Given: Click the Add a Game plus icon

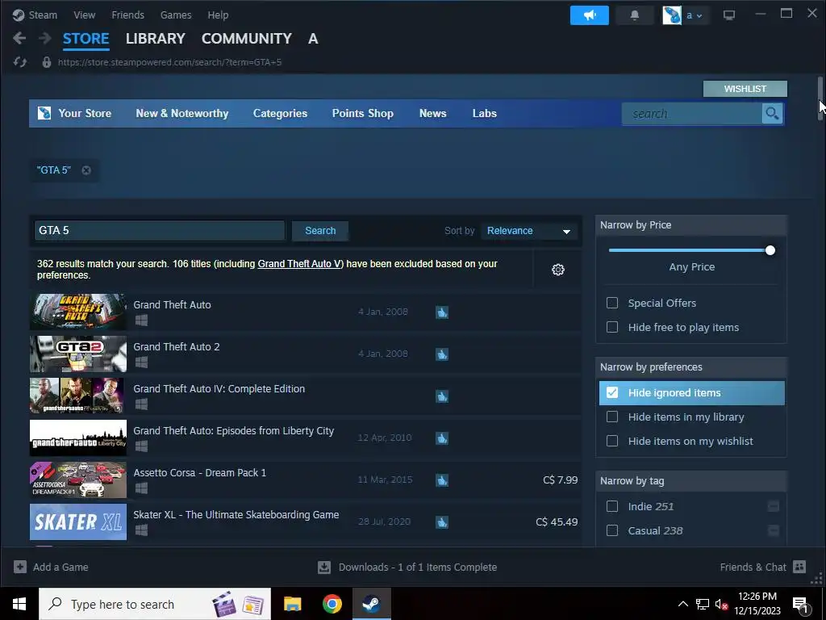Looking at the screenshot, I should coord(20,567).
